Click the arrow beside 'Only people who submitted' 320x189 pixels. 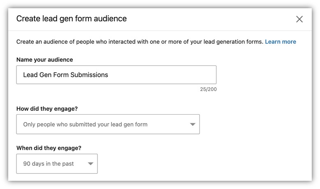pos(192,124)
